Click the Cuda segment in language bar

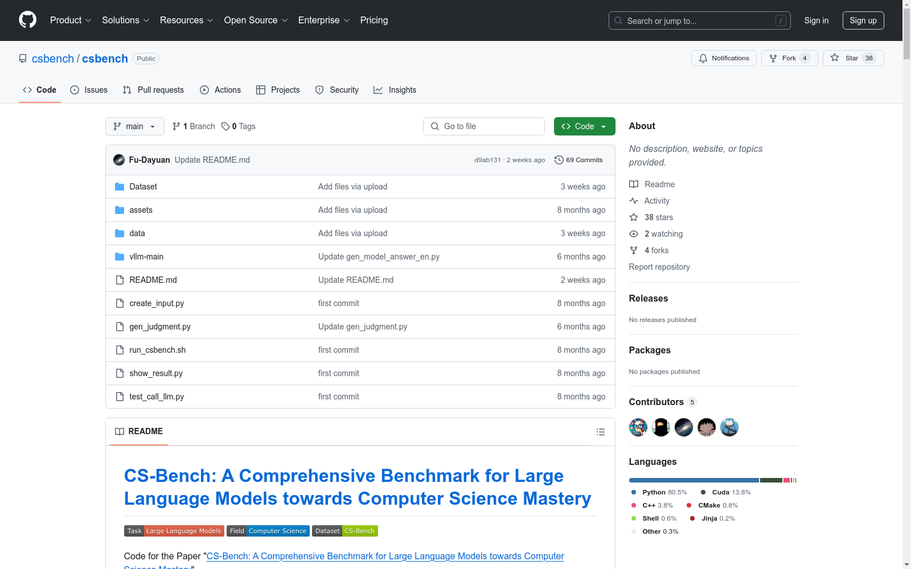tap(771, 480)
